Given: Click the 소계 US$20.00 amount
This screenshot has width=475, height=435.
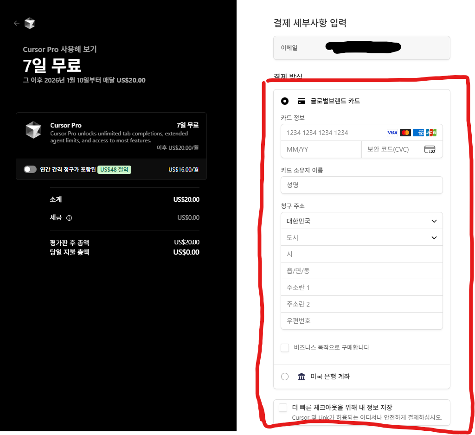Looking at the screenshot, I should [186, 199].
